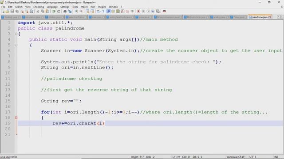Screen dimensions: 284x159
Task: Toggle INS mode in the status bar
Action: click(x=276, y=157)
